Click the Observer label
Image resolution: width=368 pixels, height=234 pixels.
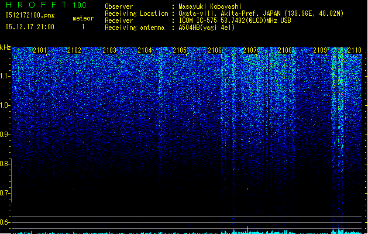point(119,6)
